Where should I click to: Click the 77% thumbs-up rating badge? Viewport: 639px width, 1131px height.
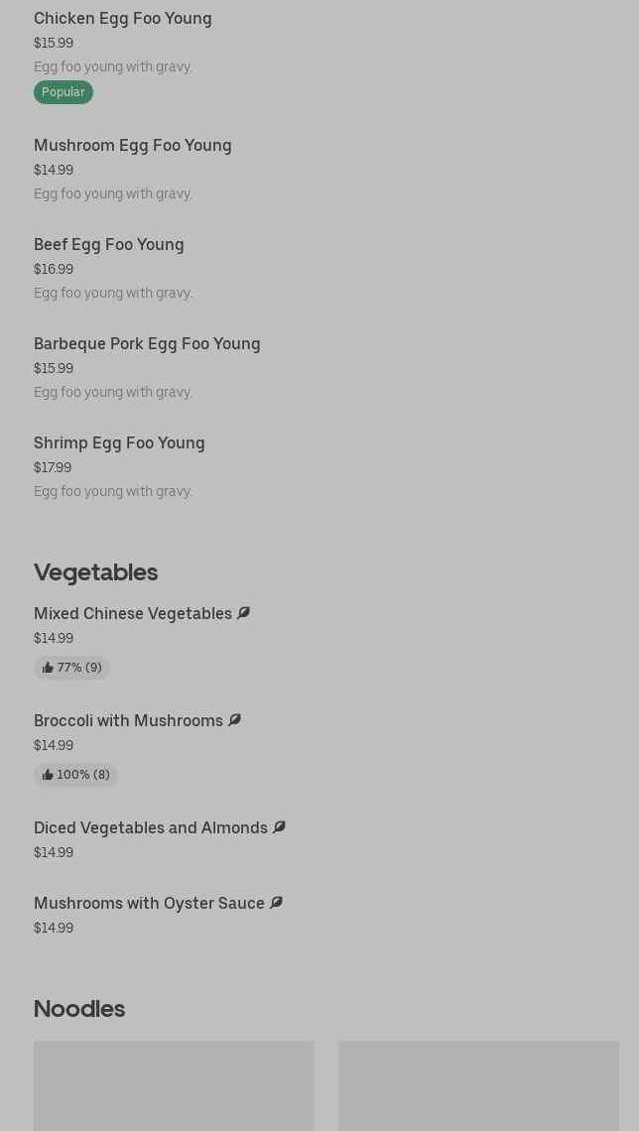click(71, 668)
